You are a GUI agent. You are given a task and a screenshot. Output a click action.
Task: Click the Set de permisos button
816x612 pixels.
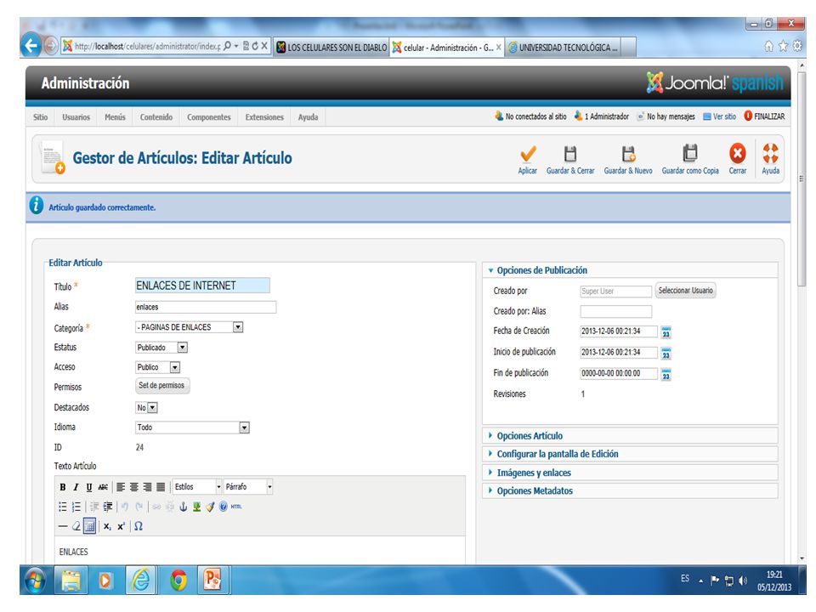pyautogui.click(x=161, y=386)
